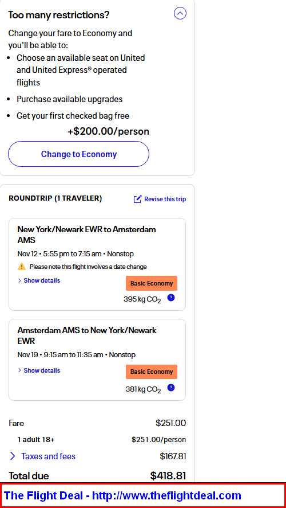Screen dimensions: 286x508
Task: Expand the chevron arrow beside Taxes and fees
Action: click(x=13, y=456)
